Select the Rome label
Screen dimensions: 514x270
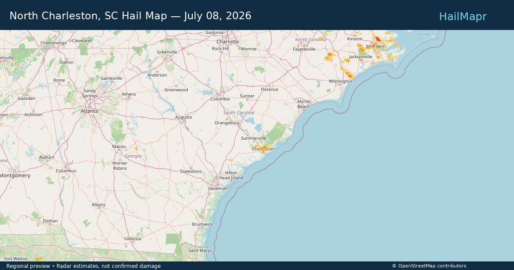pos(59,81)
